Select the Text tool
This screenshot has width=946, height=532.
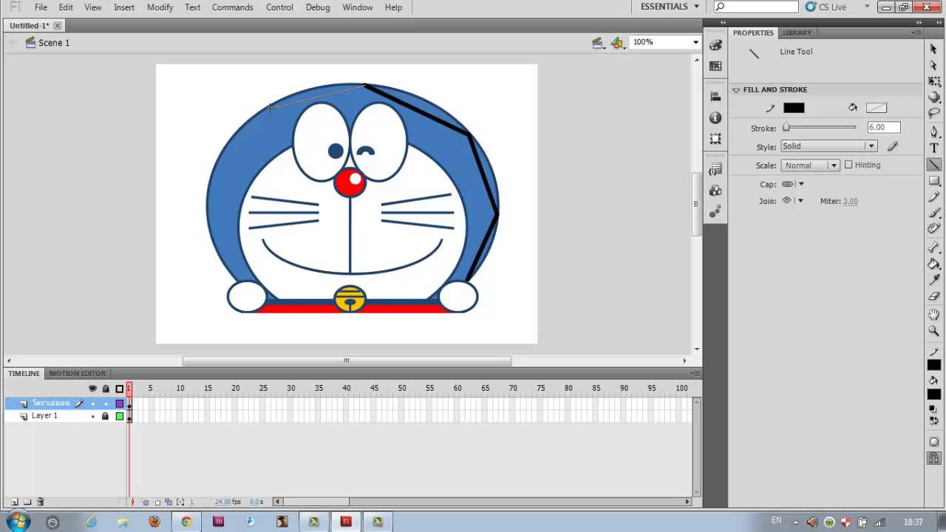pyautogui.click(x=934, y=149)
